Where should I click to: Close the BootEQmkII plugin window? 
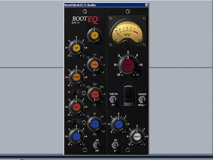click(147, 5)
